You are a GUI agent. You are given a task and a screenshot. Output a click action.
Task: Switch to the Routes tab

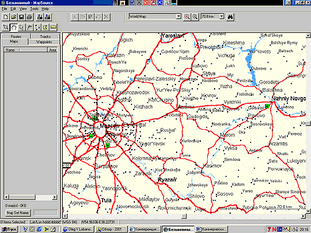click(x=16, y=37)
